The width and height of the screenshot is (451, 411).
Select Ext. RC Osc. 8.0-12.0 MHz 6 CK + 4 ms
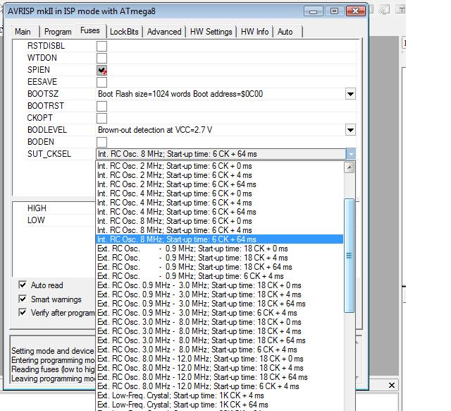[219, 386]
